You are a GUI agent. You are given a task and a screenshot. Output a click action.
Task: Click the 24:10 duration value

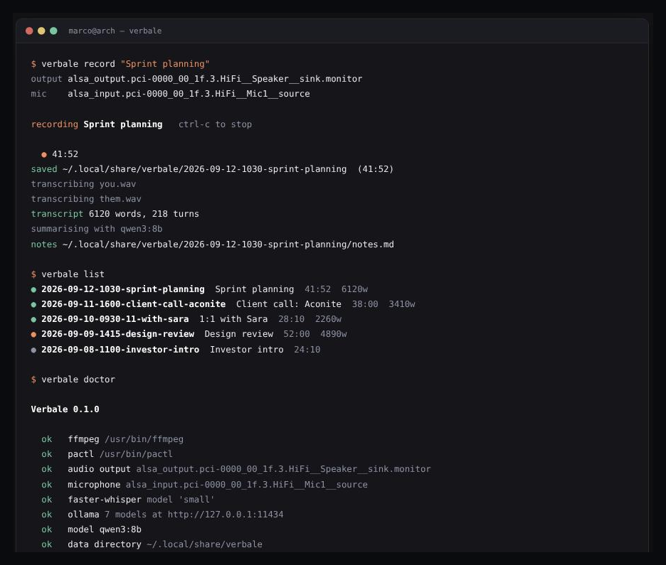(307, 350)
